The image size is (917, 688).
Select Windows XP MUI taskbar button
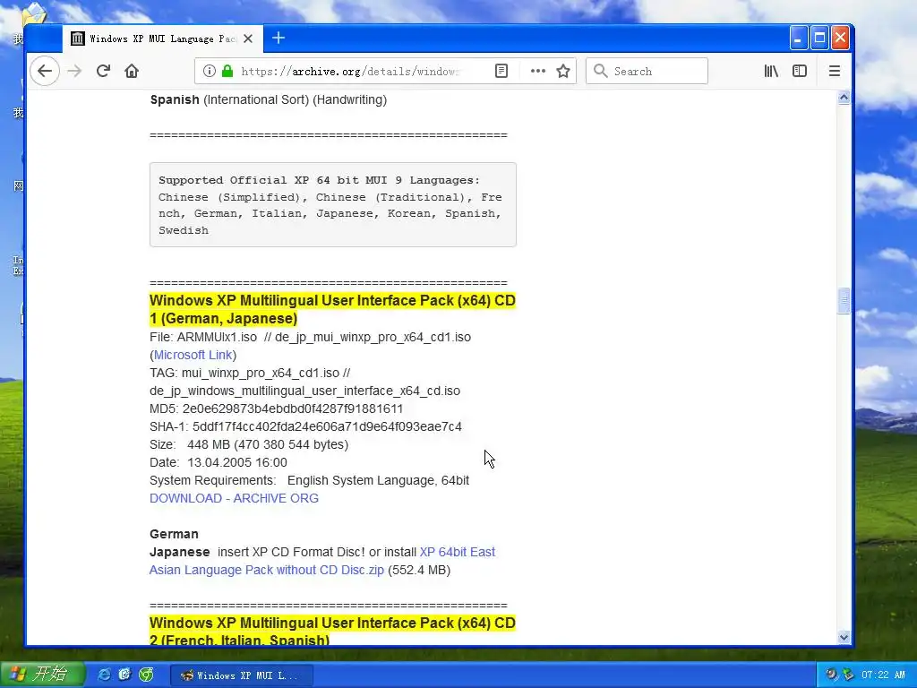coord(242,675)
